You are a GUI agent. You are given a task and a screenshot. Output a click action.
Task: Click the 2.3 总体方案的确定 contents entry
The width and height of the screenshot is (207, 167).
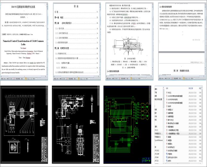click(77, 38)
